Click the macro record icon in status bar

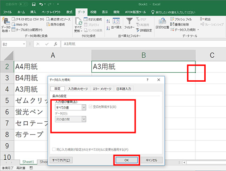click(x=31, y=168)
